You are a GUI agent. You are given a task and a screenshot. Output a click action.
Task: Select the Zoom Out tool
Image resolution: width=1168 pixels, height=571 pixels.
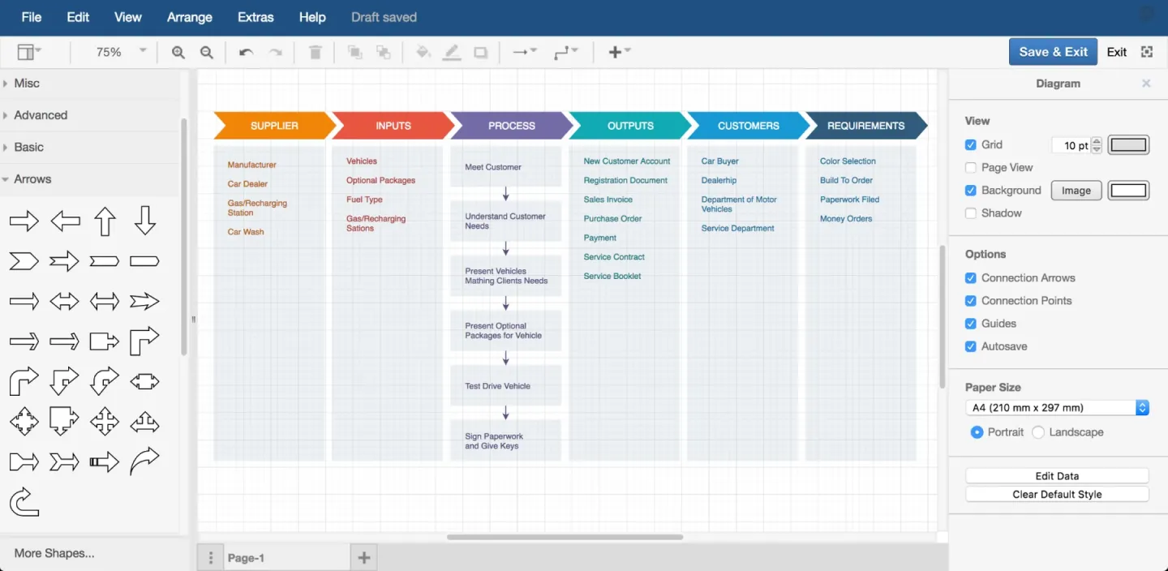[206, 51]
